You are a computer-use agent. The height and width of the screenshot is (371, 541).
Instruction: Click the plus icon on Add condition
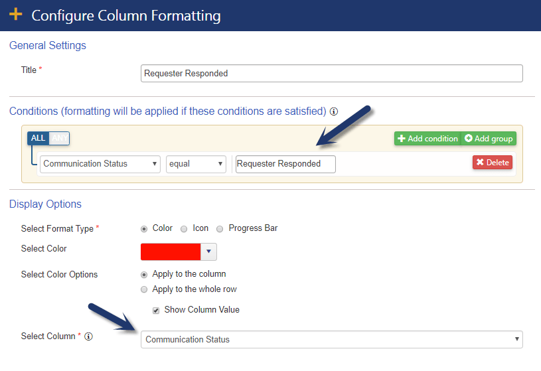pyautogui.click(x=401, y=139)
